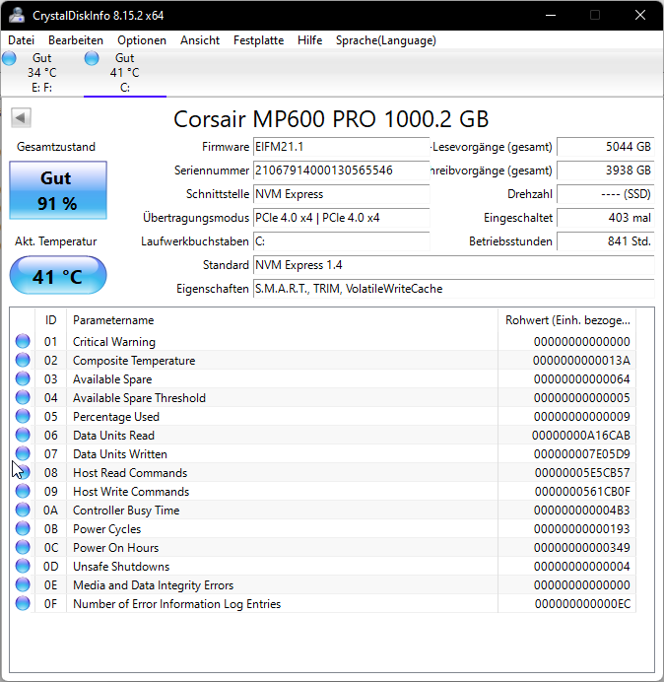Click status orb for Composite Temperature row
This screenshot has width=664, height=682.
(x=23, y=360)
